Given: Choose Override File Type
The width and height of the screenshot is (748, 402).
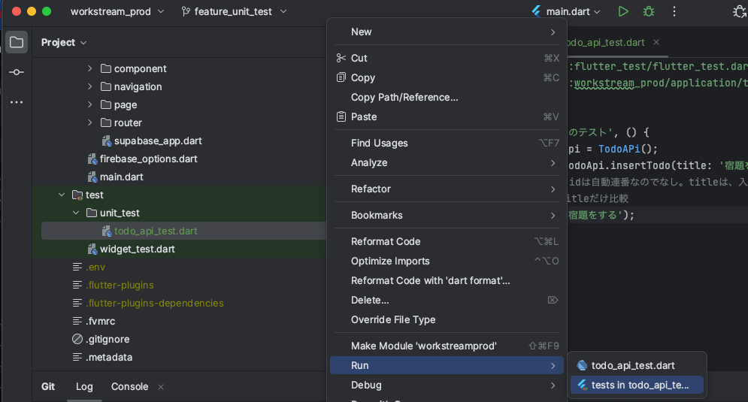Looking at the screenshot, I should point(447,319).
